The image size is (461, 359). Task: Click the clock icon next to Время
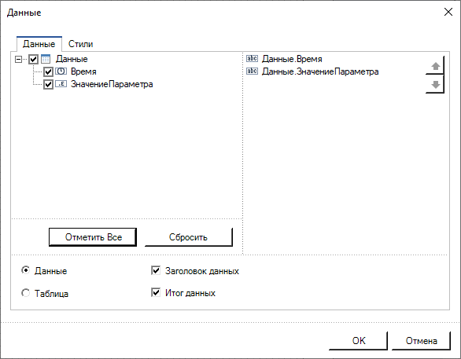tap(61, 71)
